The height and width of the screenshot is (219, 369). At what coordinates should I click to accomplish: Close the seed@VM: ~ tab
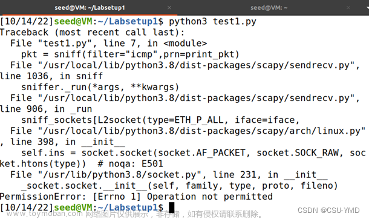tap(348, 8)
